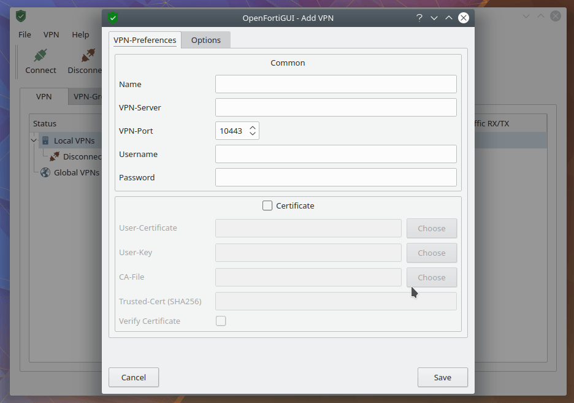Collapse the Local VPNs tree node

pos(34,140)
